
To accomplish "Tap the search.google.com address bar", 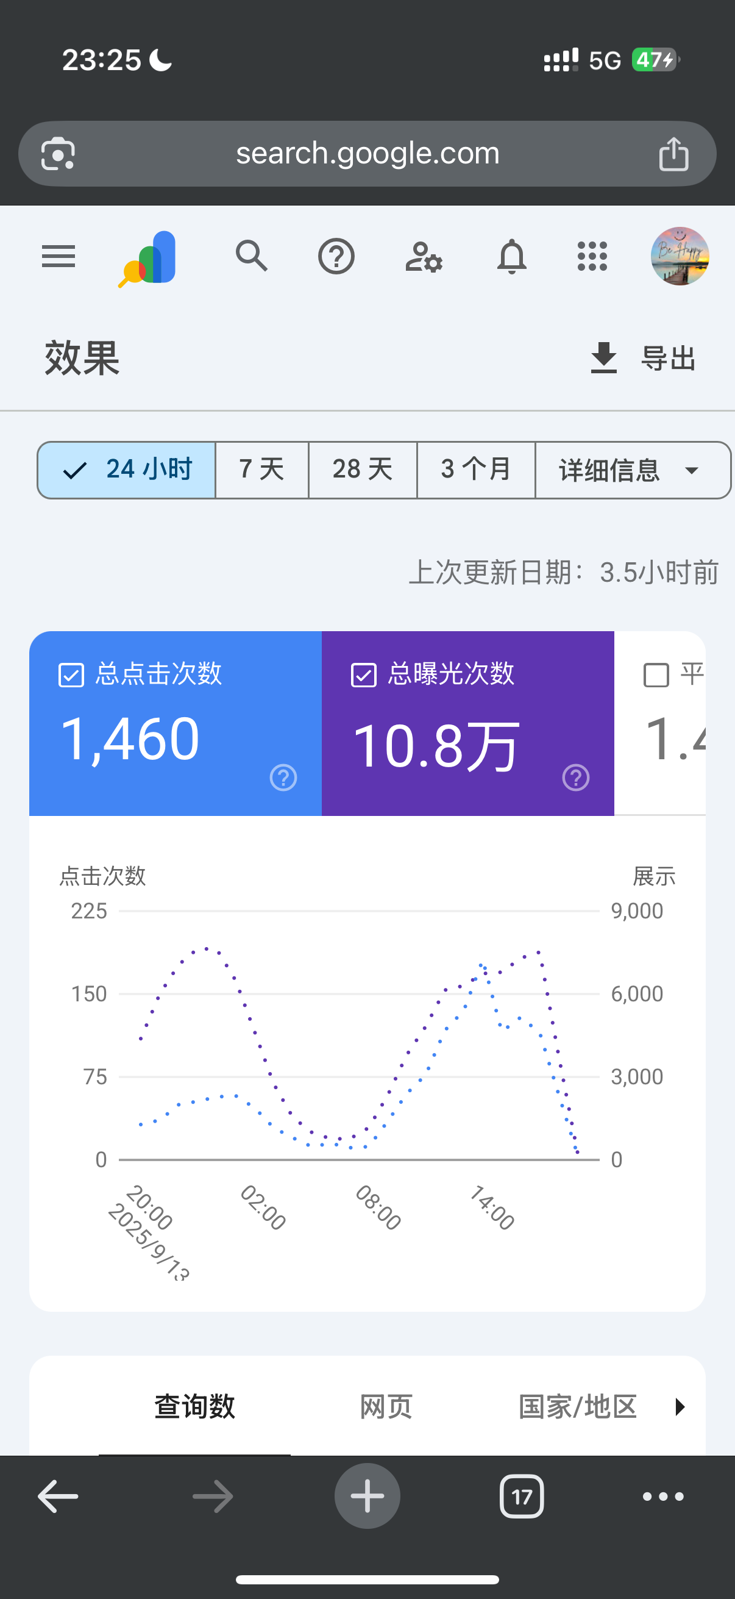I will (x=367, y=153).
